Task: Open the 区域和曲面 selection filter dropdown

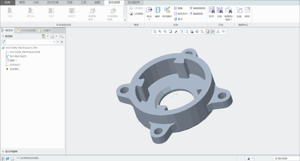Action: [x=286, y=158]
